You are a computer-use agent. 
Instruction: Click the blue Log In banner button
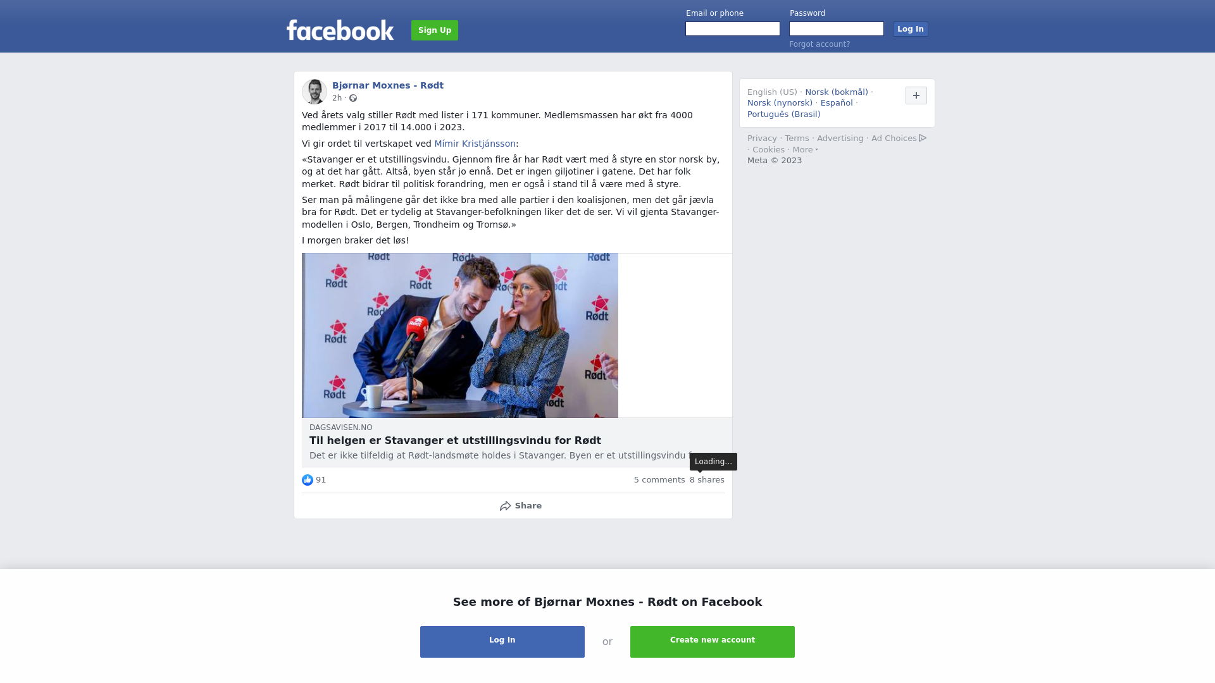pos(502,642)
